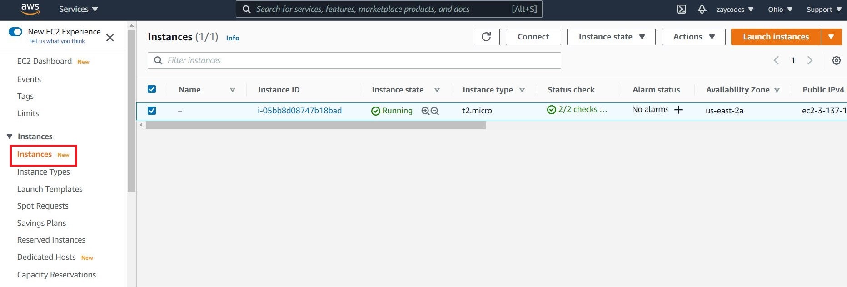The image size is (847, 287).
Task: Expand the Actions dropdown menu
Action: (x=693, y=37)
